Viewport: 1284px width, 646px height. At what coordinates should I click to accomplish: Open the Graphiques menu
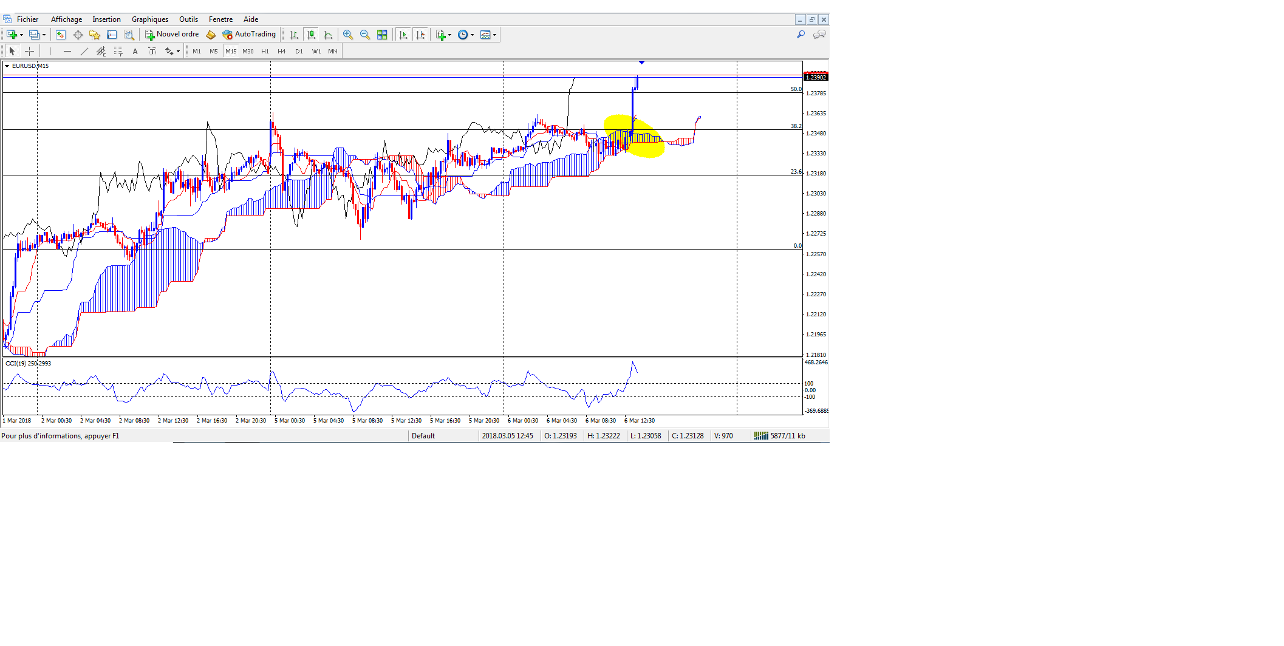(150, 19)
